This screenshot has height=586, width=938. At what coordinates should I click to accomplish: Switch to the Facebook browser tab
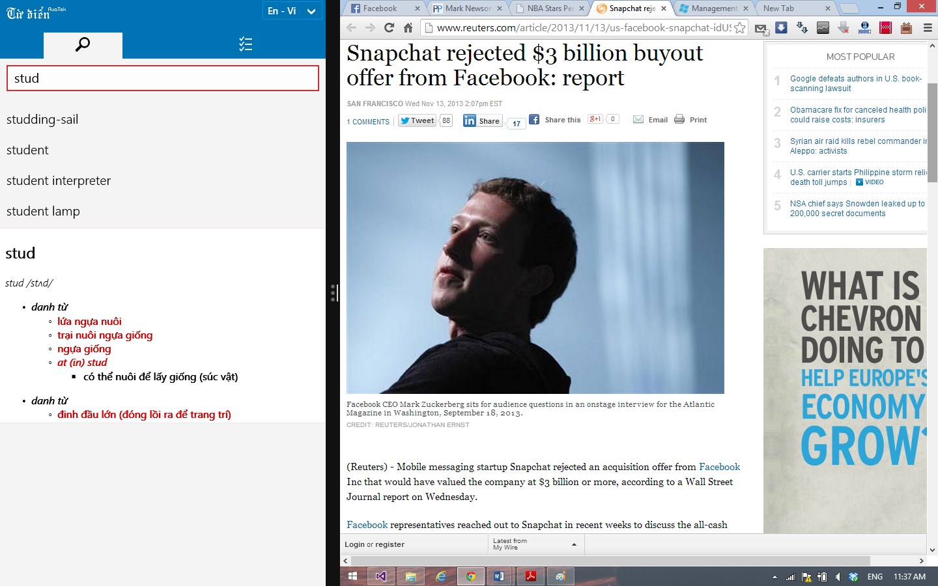click(384, 8)
